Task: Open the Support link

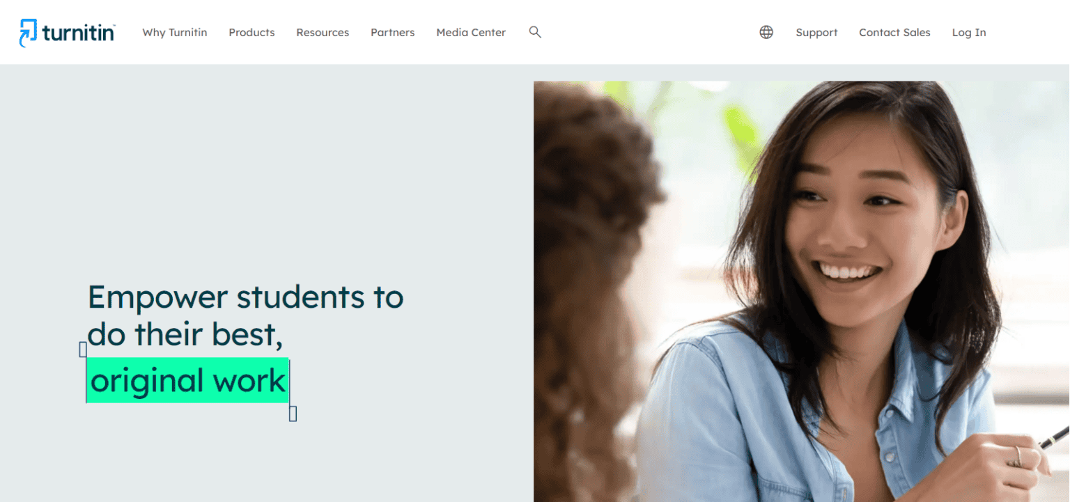Action: (x=816, y=33)
